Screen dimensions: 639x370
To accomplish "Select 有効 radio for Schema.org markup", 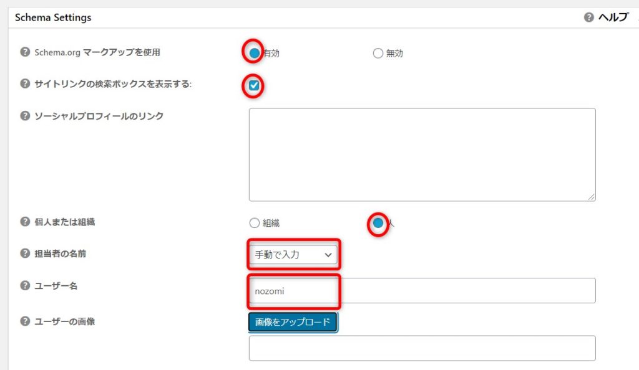I will pyautogui.click(x=255, y=54).
